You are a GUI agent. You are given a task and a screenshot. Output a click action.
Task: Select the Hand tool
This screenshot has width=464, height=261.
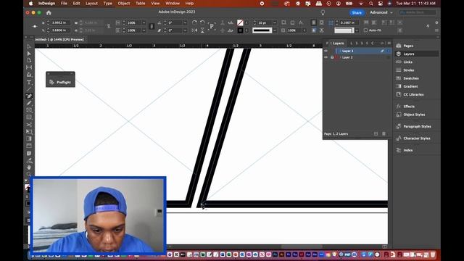(29, 167)
